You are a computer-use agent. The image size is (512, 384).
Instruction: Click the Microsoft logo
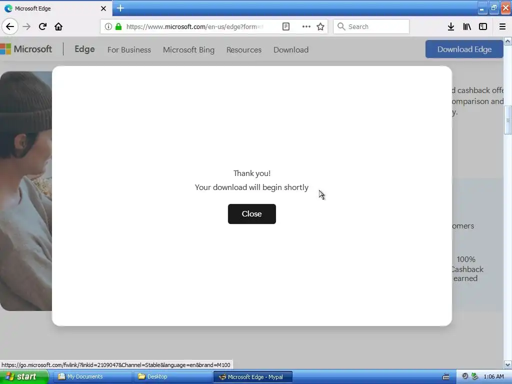[26, 49]
